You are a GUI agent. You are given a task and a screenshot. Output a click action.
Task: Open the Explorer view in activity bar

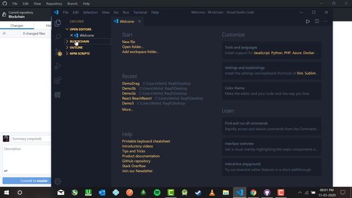click(58, 23)
